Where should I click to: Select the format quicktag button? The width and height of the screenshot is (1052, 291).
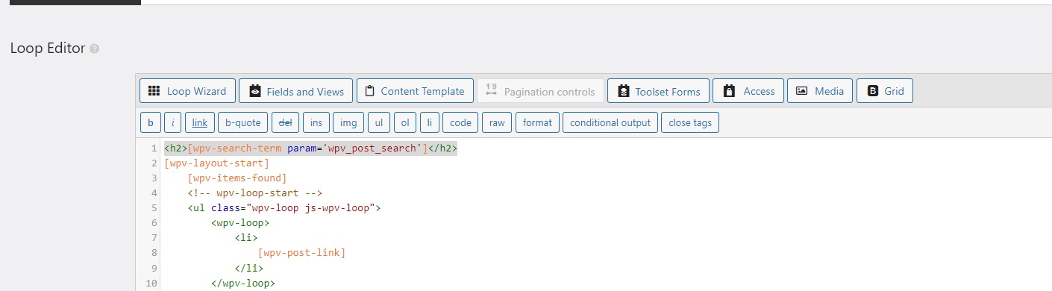(537, 122)
